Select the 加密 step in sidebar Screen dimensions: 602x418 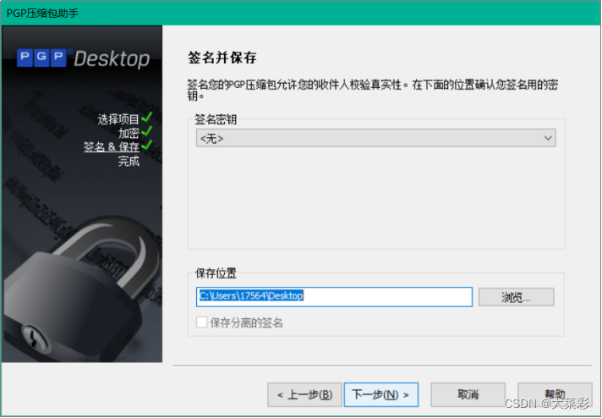pos(129,134)
